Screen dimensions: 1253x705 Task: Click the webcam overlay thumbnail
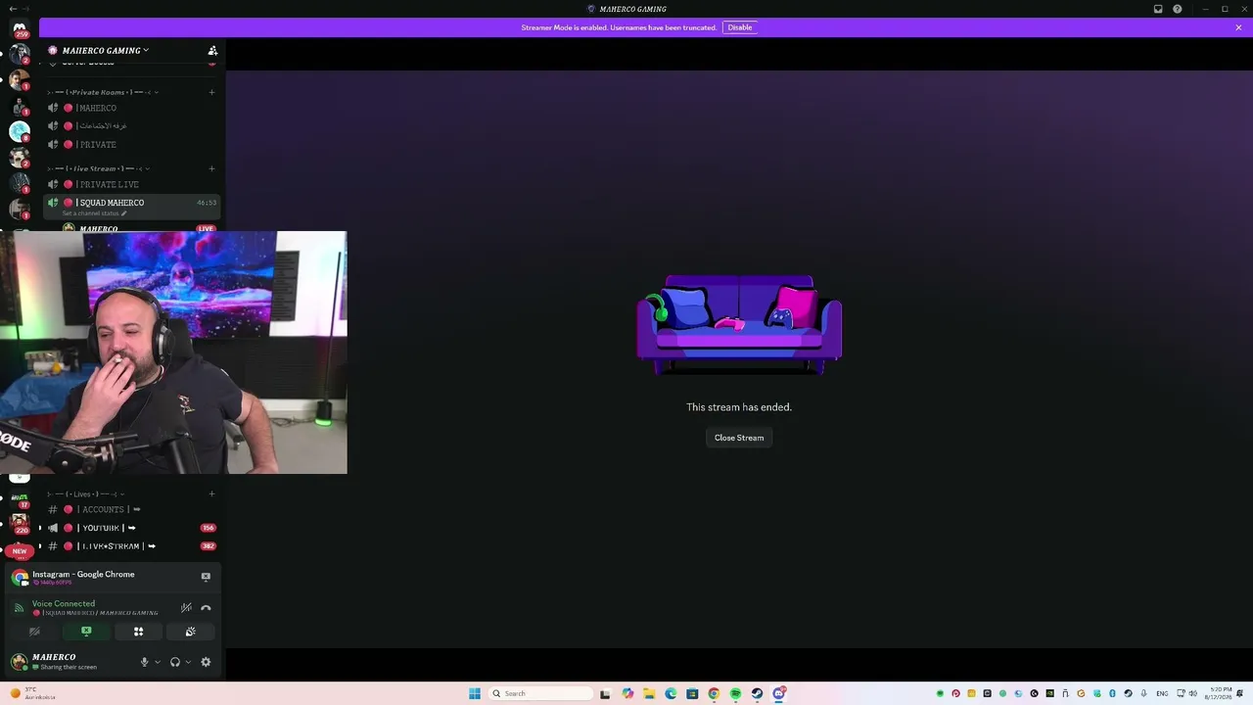173,352
